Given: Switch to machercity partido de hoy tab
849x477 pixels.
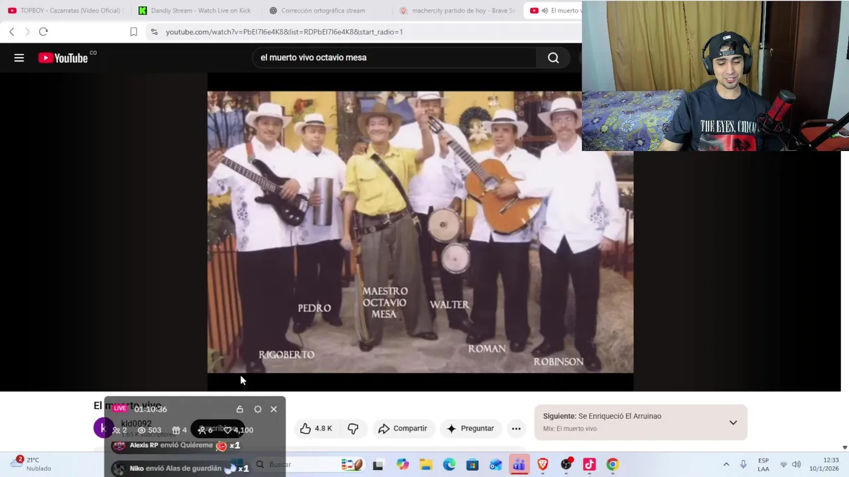Looking at the screenshot, I should (458, 11).
